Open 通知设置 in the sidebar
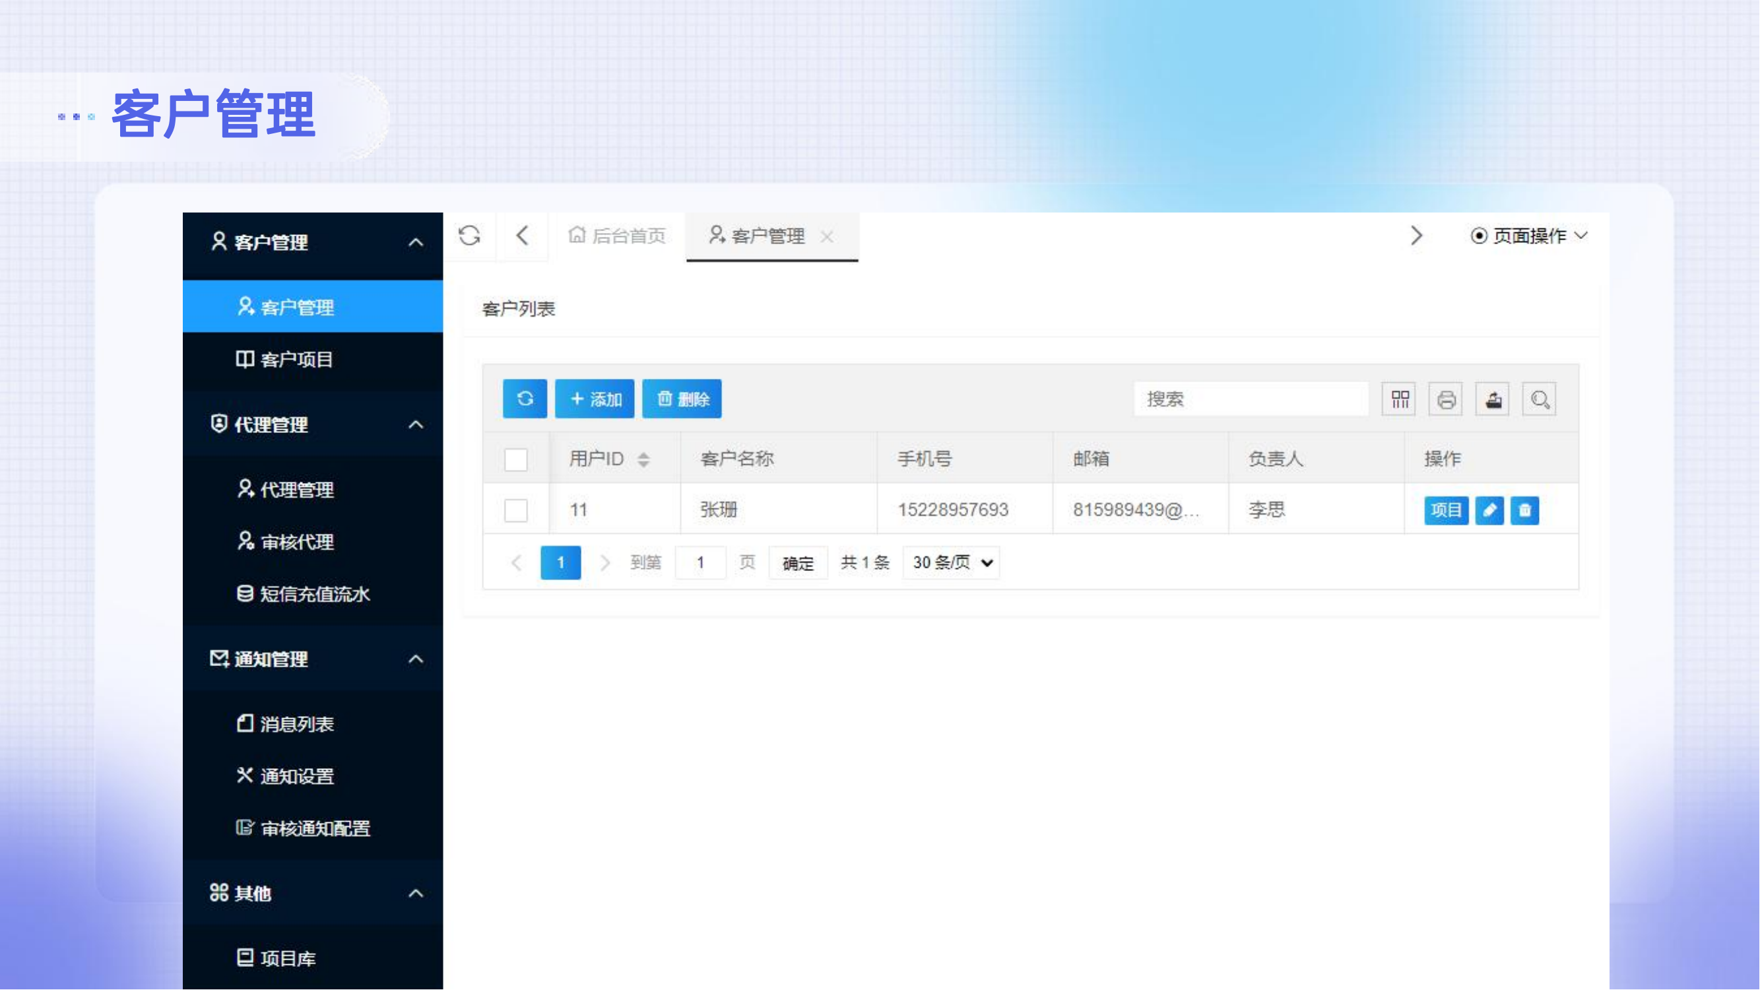 [x=313, y=776]
